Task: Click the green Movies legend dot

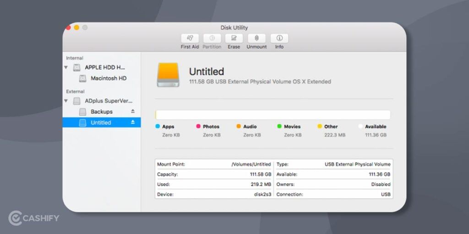Action: 279,126
